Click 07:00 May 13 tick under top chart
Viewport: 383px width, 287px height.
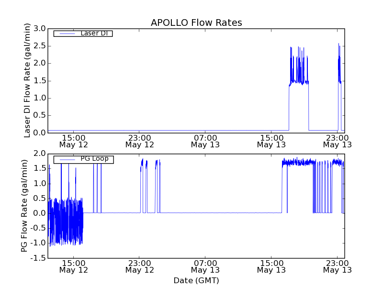[205, 141]
